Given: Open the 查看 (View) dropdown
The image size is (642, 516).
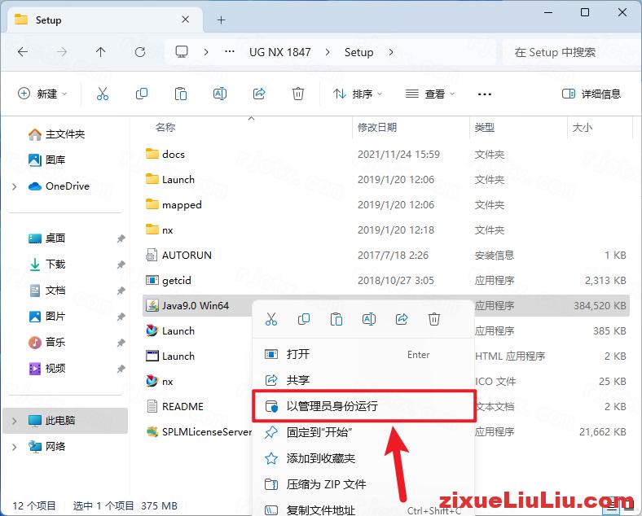Looking at the screenshot, I should (430, 94).
